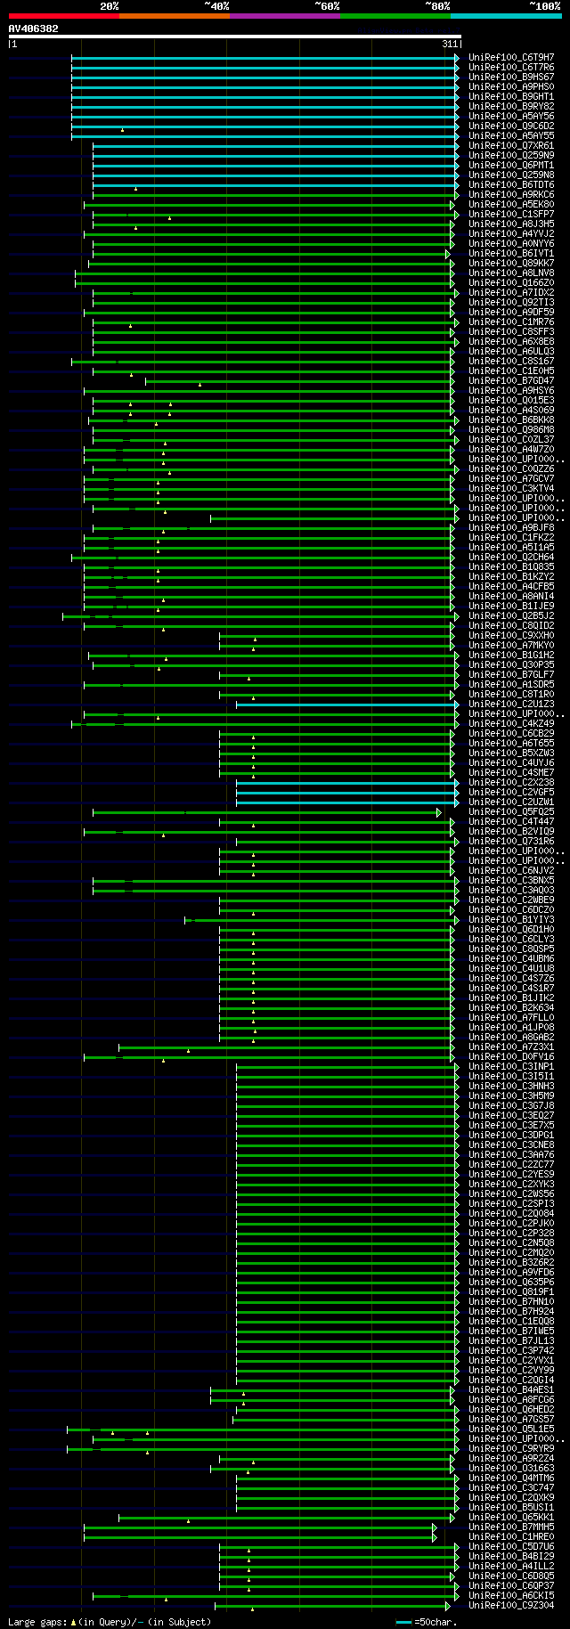Select hit label UniRef100_B7JL13
This screenshot has height=1629, width=570.
pyautogui.click(x=511, y=1341)
